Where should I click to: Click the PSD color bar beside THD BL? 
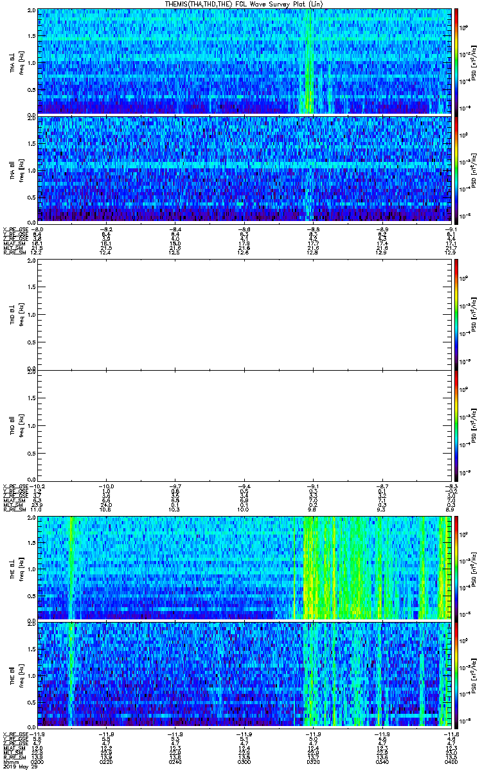point(456,315)
